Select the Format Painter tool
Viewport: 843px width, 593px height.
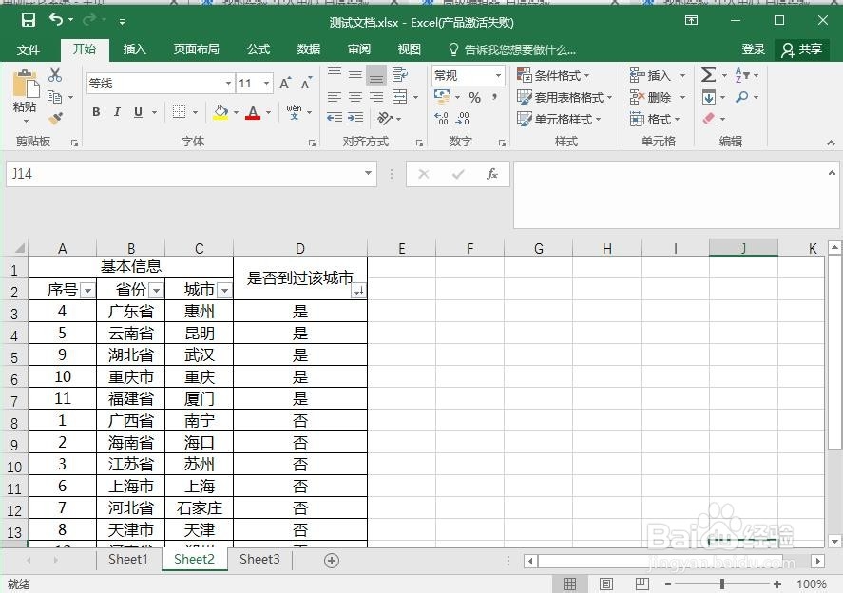[x=54, y=117]
